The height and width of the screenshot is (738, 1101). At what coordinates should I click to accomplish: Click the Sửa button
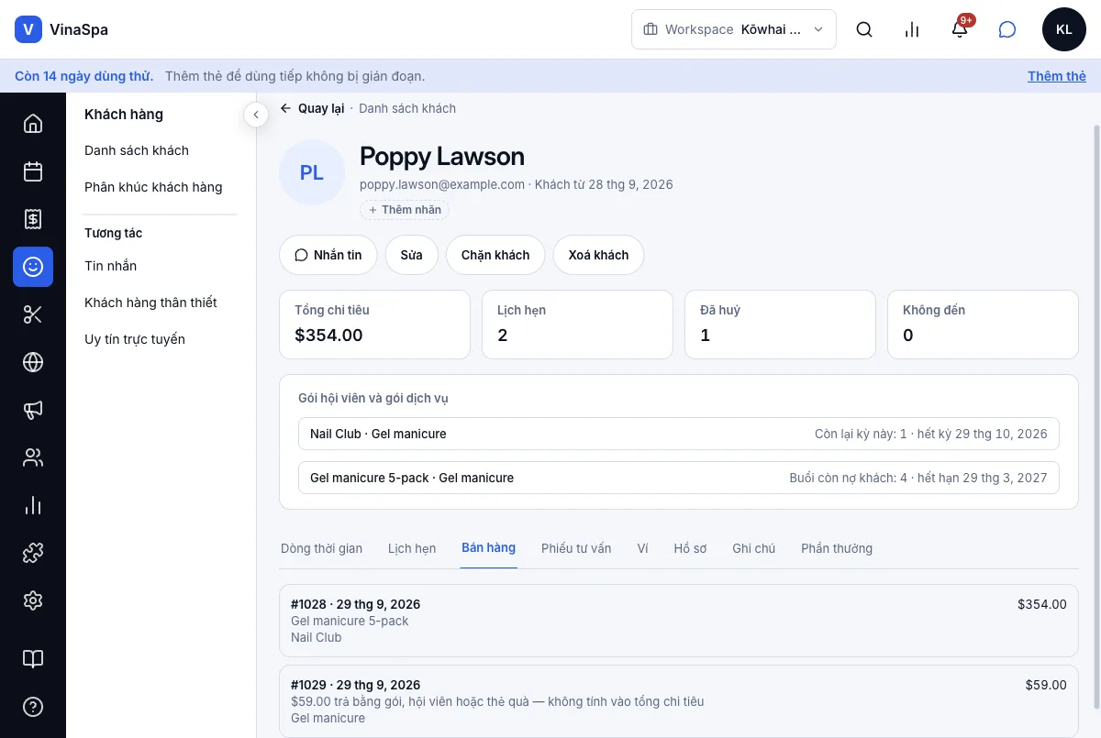click(412, 255)
